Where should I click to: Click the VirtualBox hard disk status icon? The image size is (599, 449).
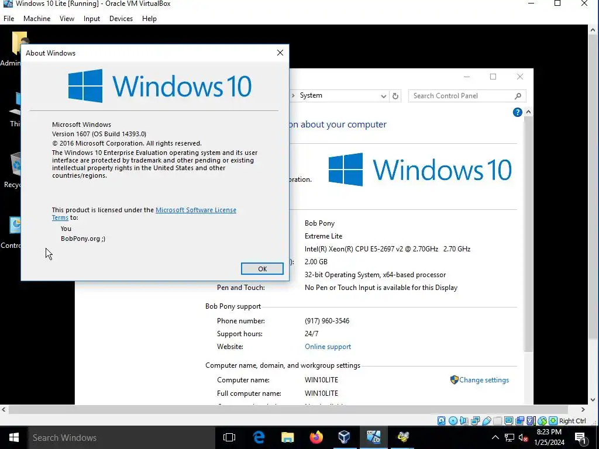pos(441,421)
